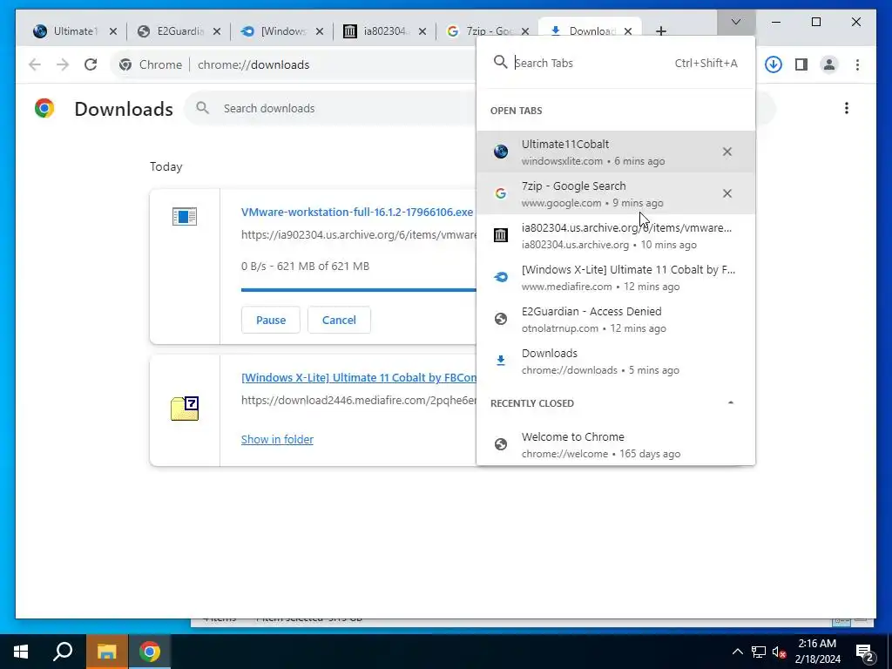
Task: Select [Windows X-Lite] Ultimate 11 Cobalt list entry
Action: (x=616, y=277)
